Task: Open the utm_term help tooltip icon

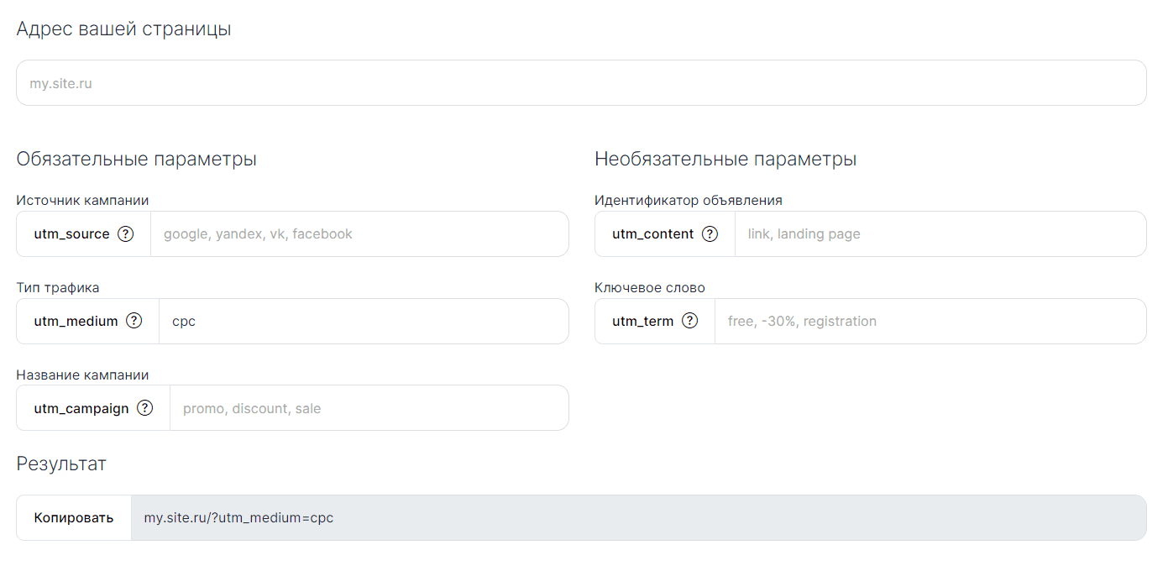Action: 690,321
